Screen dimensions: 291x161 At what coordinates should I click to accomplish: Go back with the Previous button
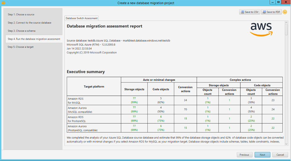[x=245, y=155]
